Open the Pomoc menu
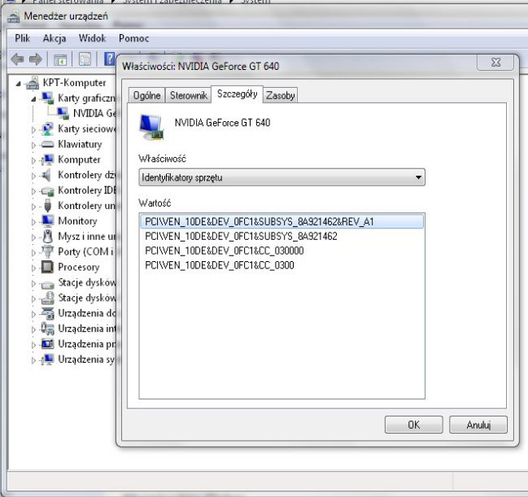This screenshot has height=497, width=528. click(133, 38)
